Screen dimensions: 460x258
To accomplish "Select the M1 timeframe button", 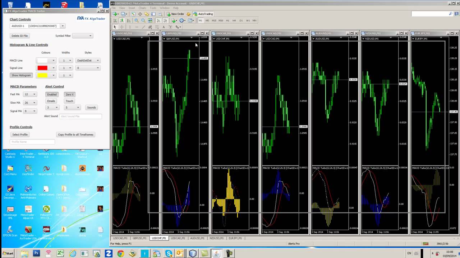I will (x=201, y=20).
